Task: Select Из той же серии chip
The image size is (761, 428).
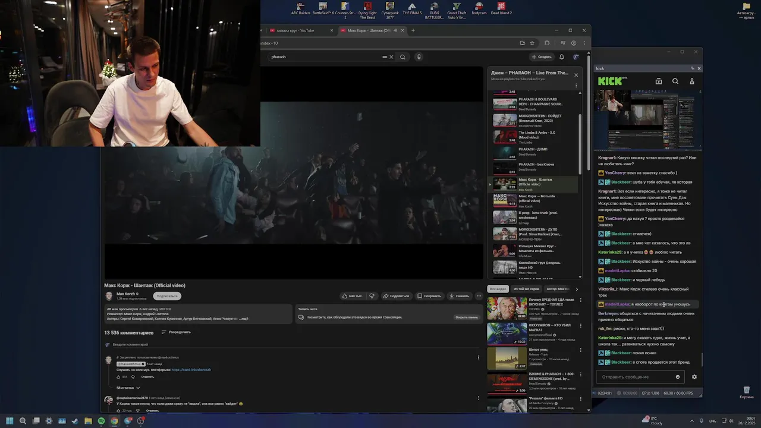Action: coord(526,289)
